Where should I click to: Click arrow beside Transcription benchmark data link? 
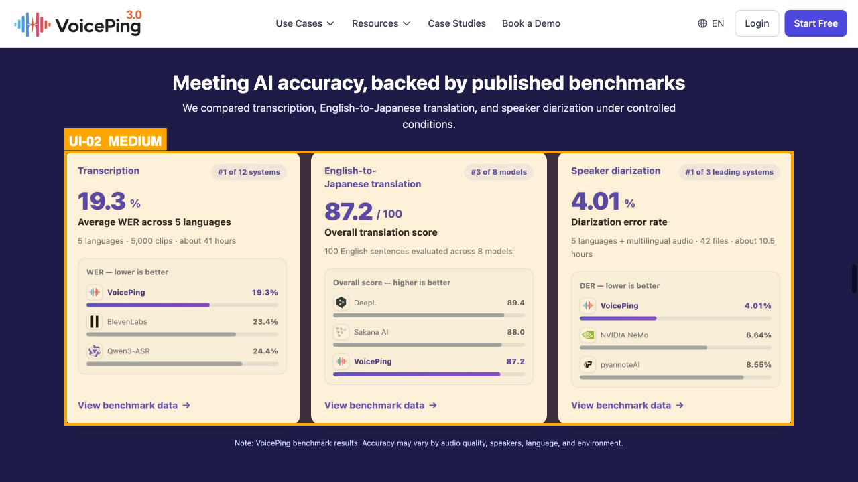point(186,406)
